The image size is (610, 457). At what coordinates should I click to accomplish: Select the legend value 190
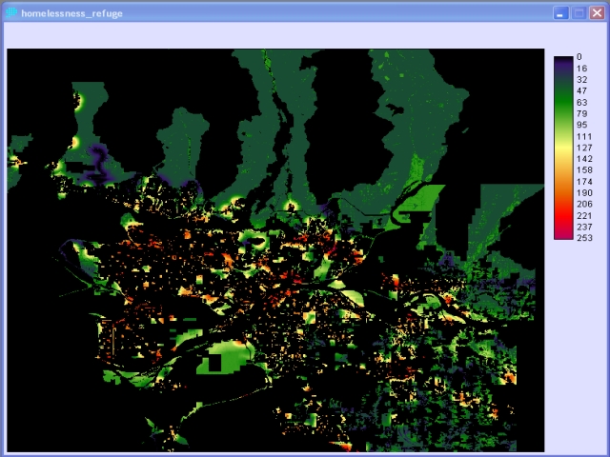point(584,193)
